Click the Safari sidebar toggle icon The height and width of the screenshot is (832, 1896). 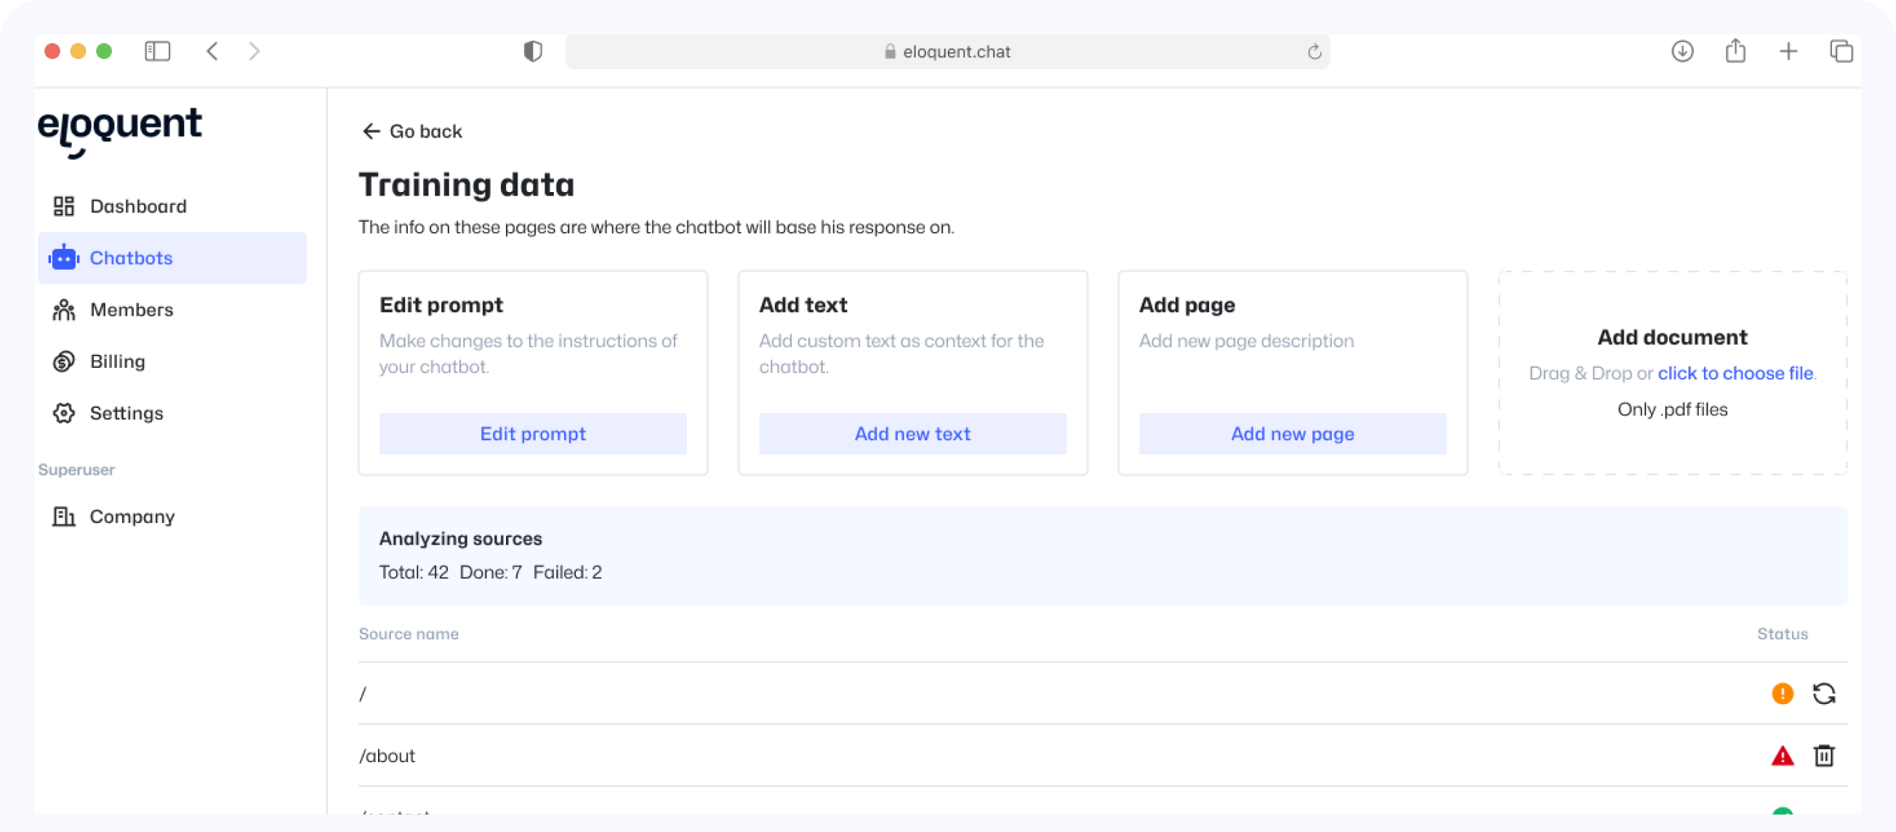click(158, 52)
